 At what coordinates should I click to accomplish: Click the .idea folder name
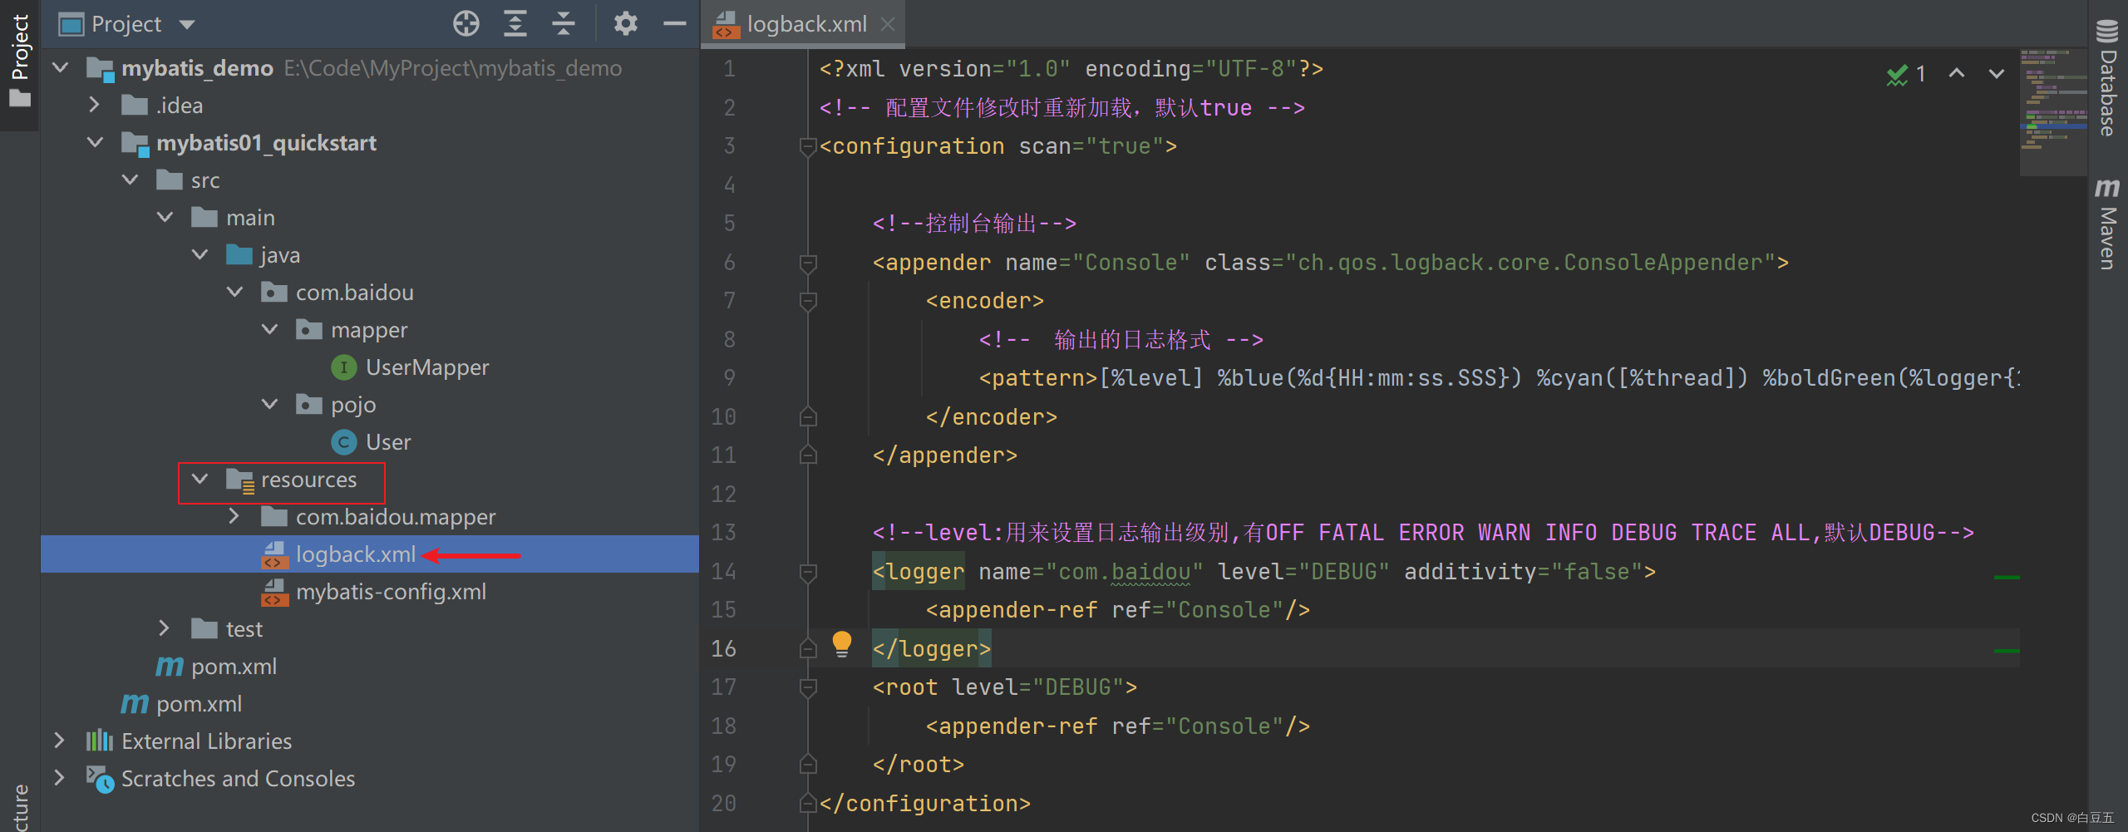point(180,106)
